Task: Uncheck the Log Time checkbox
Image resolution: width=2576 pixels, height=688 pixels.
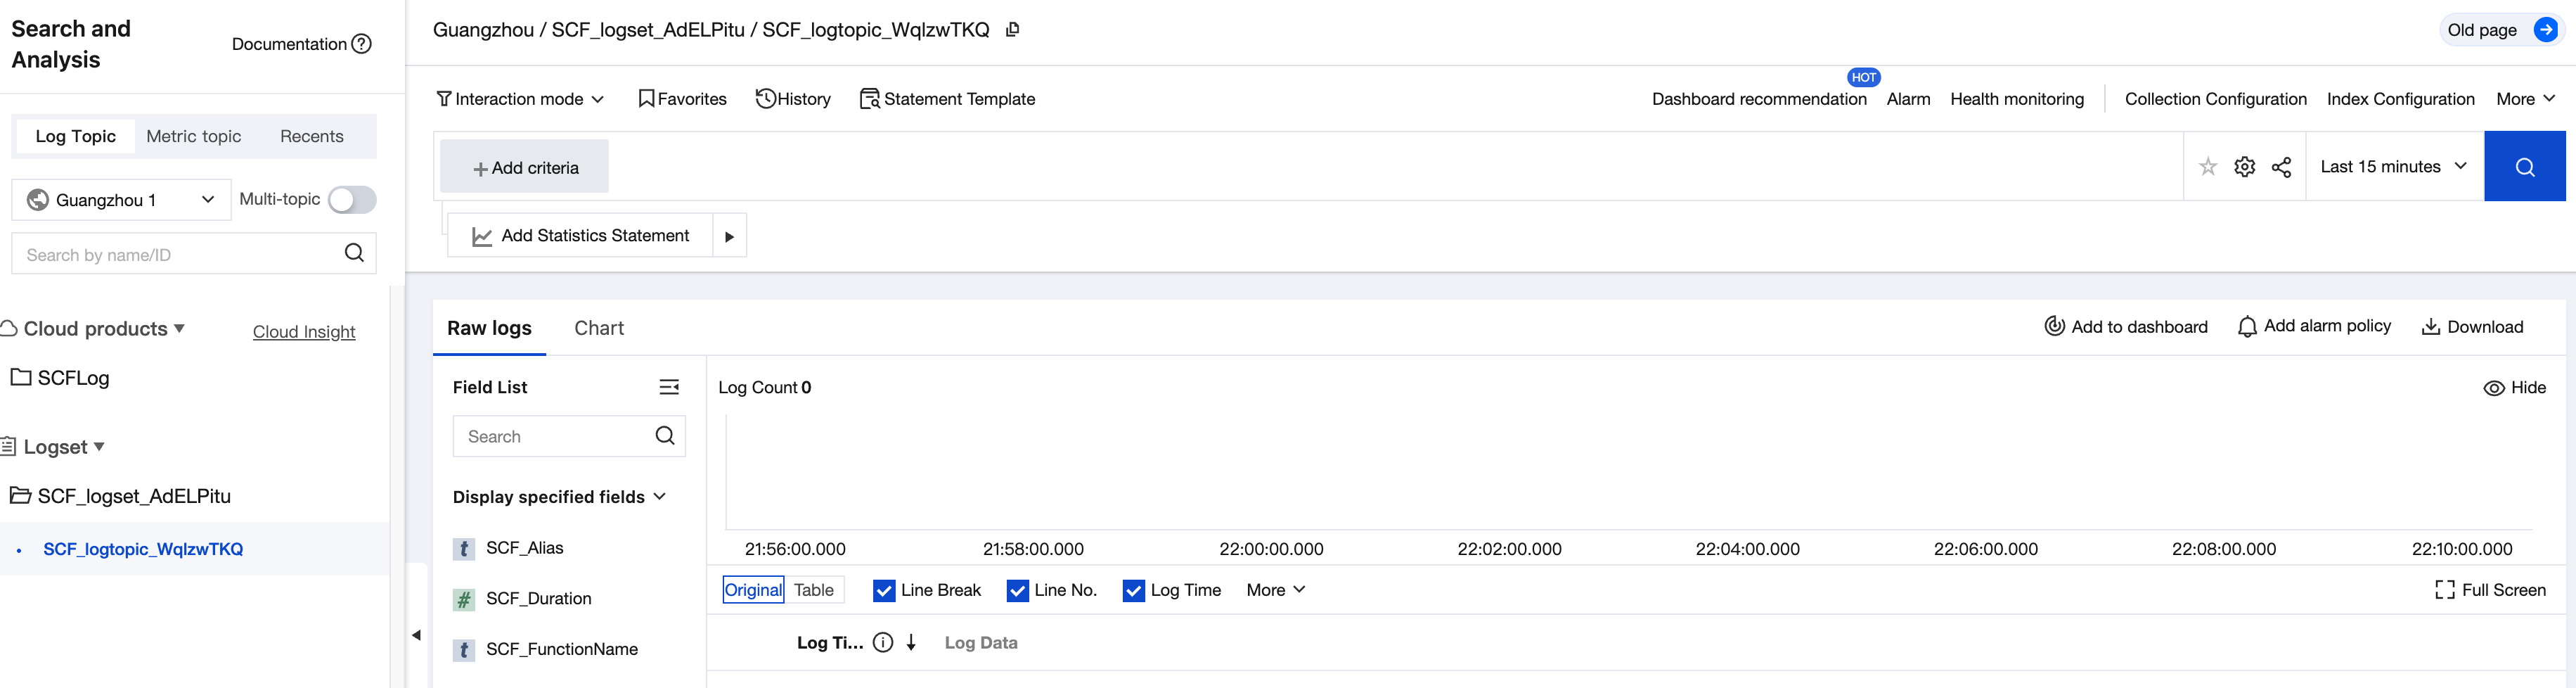Action: tap(1134, 591)
